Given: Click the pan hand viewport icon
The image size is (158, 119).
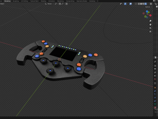Looking at the screenshot, I should coord(150,24).
